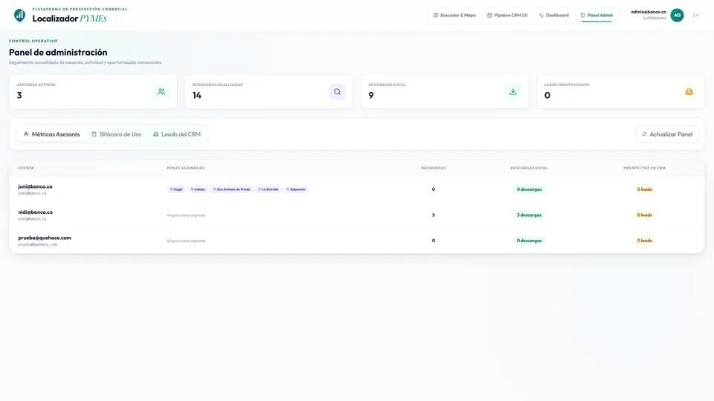The height and width of the screenshot is (401, 714).
Task: Click the admin@banco.co account label
Action: pos(649,12)
